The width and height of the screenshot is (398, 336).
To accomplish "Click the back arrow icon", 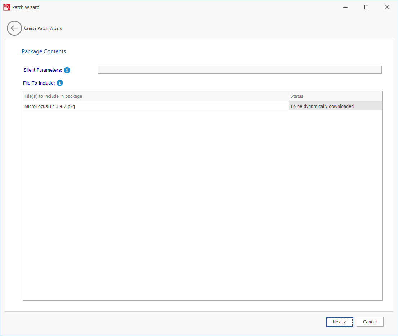I will tap(14, 28).
